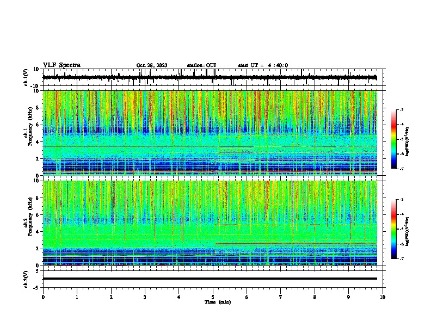Image resolution: width=431 pixels, height=333 pixels.
Task: Click the ch.2 color scale log(PSD) unit label
Action: [x=408, y=232]
